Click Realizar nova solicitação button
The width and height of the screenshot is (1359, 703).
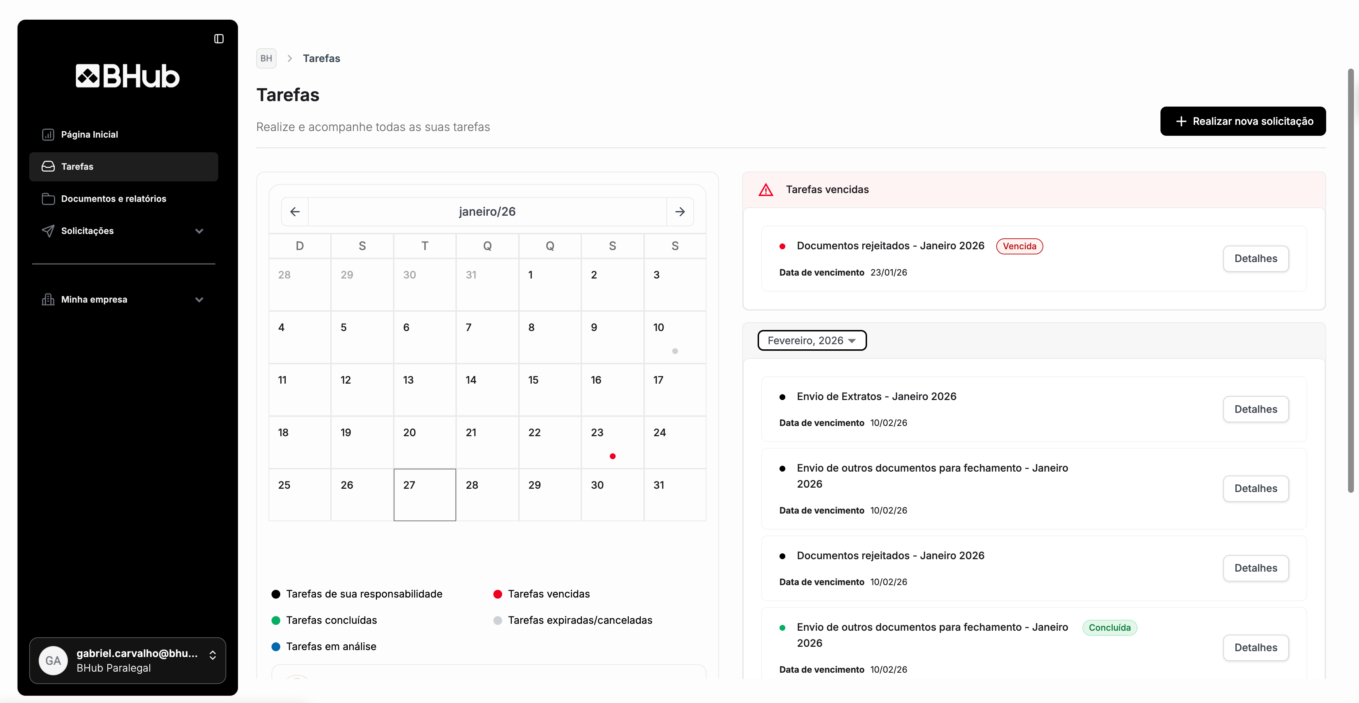coord(1243,122)
